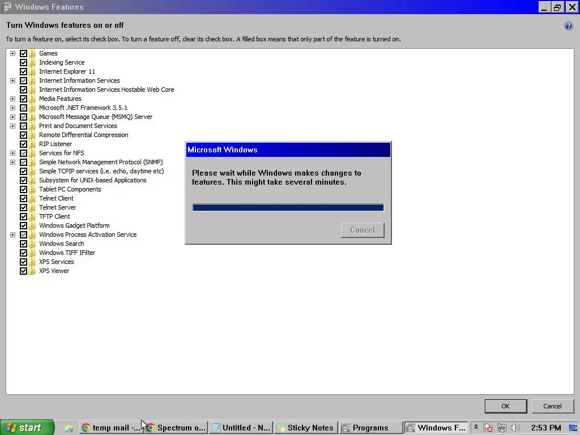Click the folder icon beside Internet Explorer 11
The height and width of the screenshot is (435, 580).
pyautogui.click(x=32, y=71)
